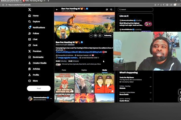Viewport: 181px width, 120px height.
Task: Open options for Melania trend
Action: [150, 87]
